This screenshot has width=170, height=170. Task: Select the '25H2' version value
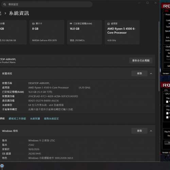(31, 145)
